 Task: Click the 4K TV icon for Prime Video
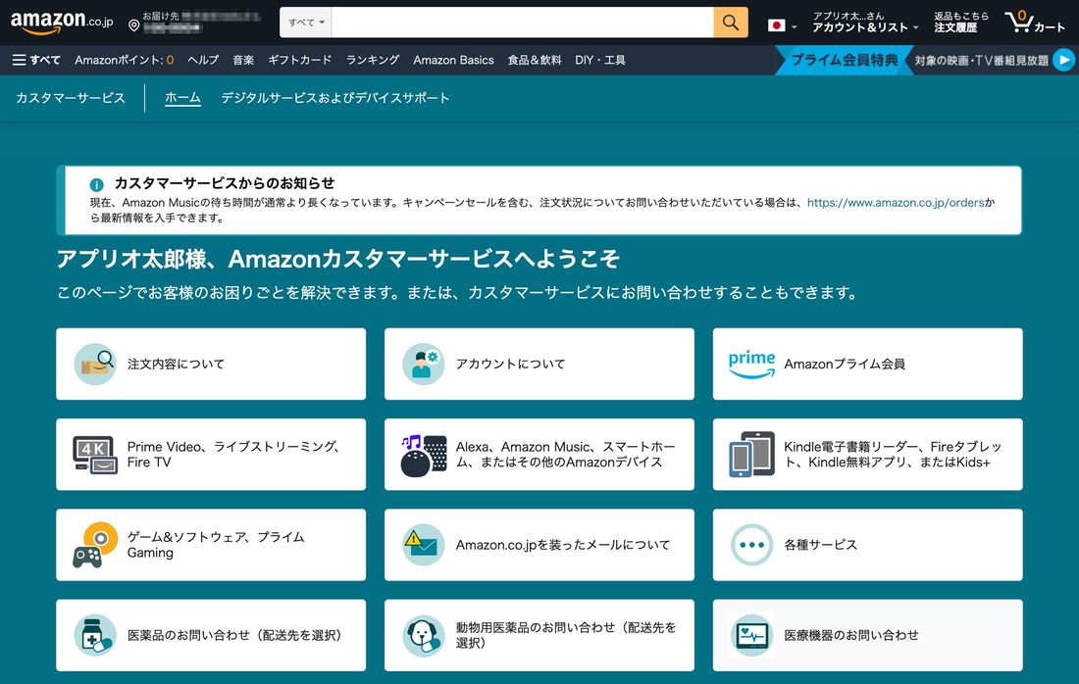point(95,455)
